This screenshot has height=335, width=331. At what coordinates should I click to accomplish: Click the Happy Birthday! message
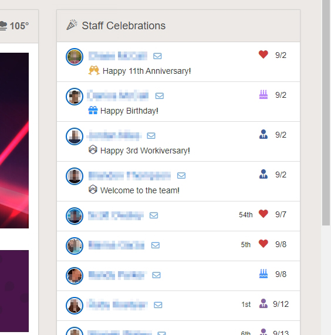[x=129, y=111]
